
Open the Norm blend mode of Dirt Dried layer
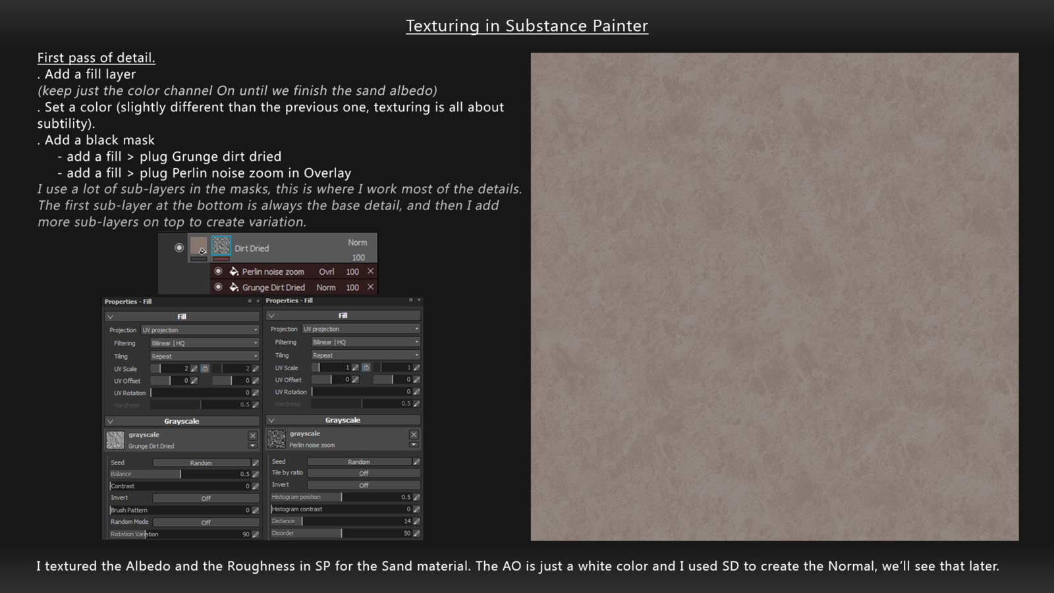[358, 242]
